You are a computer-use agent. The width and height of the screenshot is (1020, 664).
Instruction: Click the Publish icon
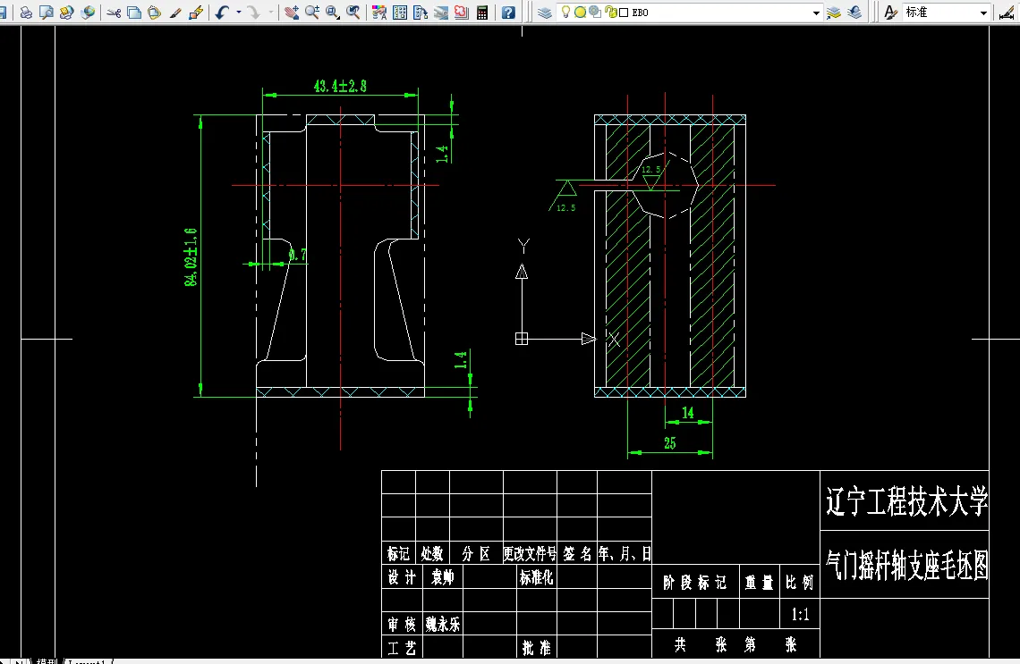pyautogui.click(x=66, y=13)
